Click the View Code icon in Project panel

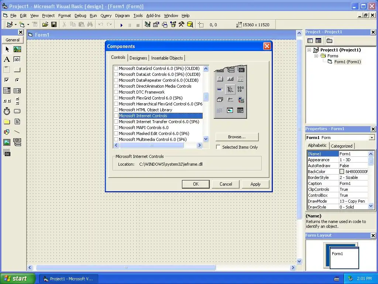tap(310, 41)
